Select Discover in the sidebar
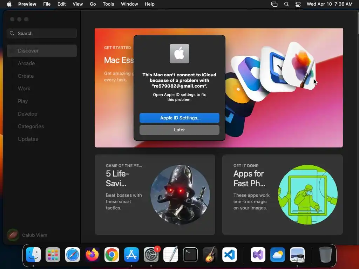This screenshot has width=359, height=269. point(42,50)
